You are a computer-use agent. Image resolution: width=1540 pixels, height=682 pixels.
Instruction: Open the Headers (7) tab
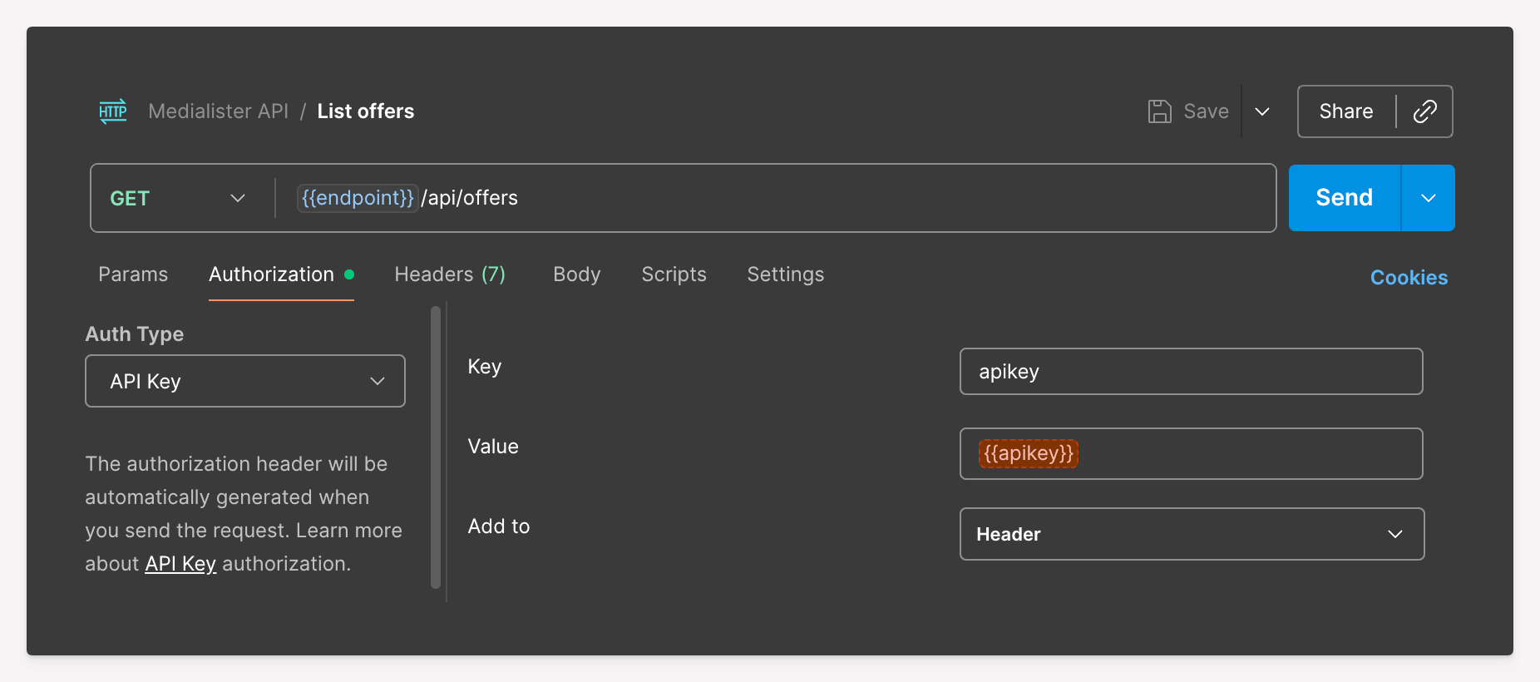coord(450,274)
